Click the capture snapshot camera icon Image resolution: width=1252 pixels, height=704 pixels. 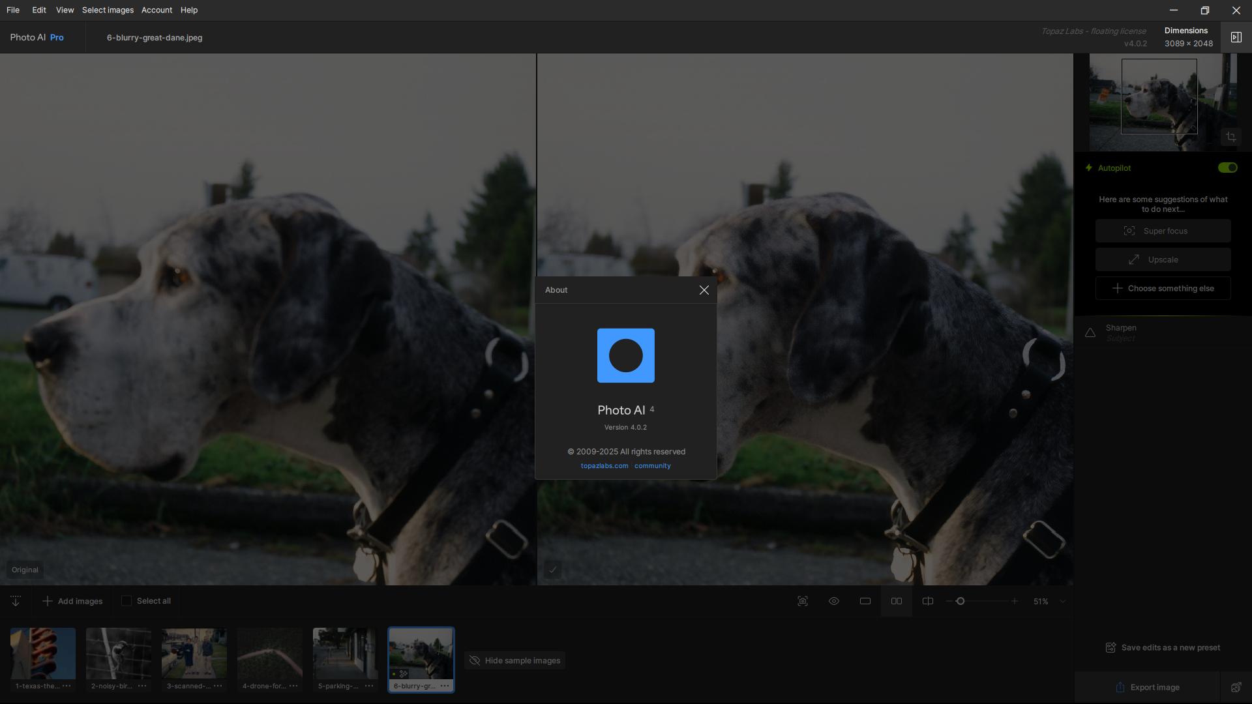[803, 601]
